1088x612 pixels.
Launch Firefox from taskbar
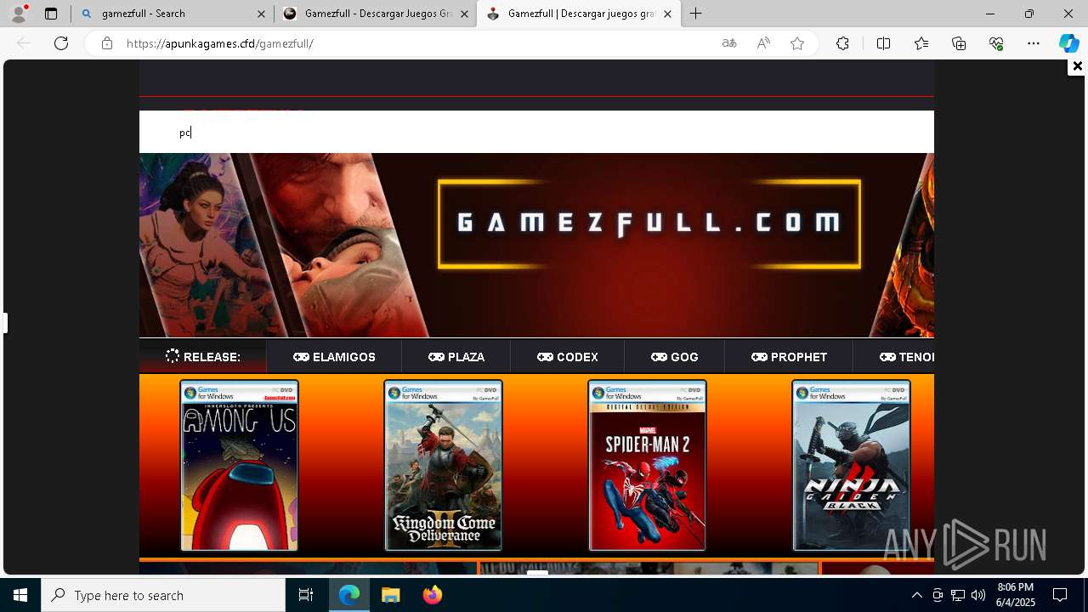tap(432, 595)
